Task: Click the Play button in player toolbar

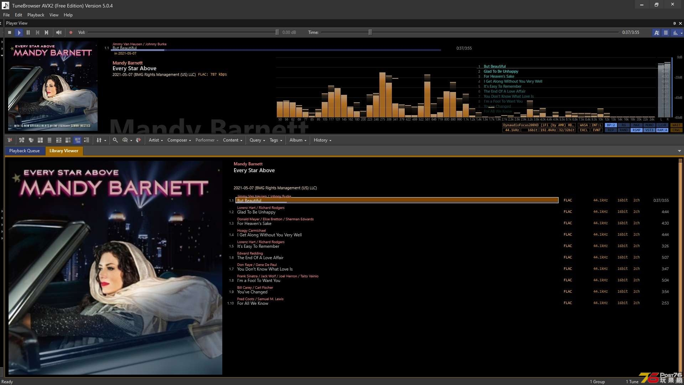Action: 19,32
